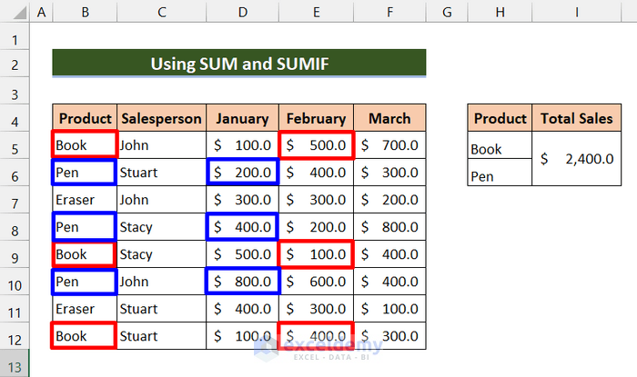Select February $500.0 cell for John

click(316, 144)
